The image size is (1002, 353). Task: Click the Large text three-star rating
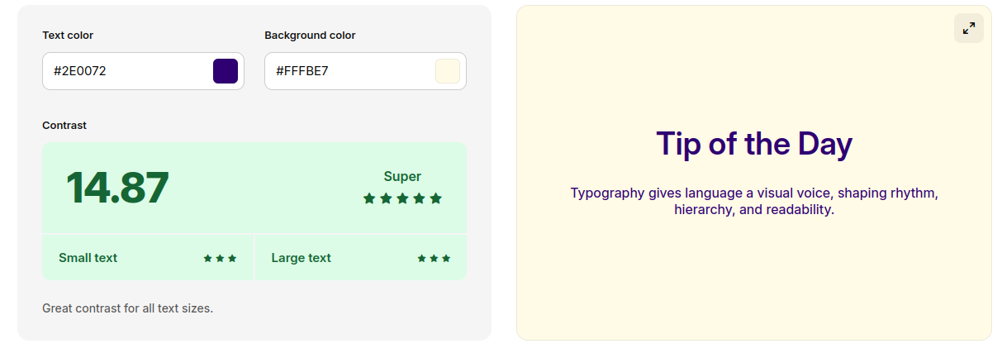coord(434,258)
